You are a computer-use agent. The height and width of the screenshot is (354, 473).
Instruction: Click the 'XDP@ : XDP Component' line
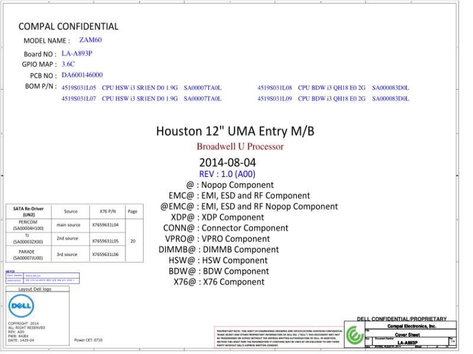217,217
